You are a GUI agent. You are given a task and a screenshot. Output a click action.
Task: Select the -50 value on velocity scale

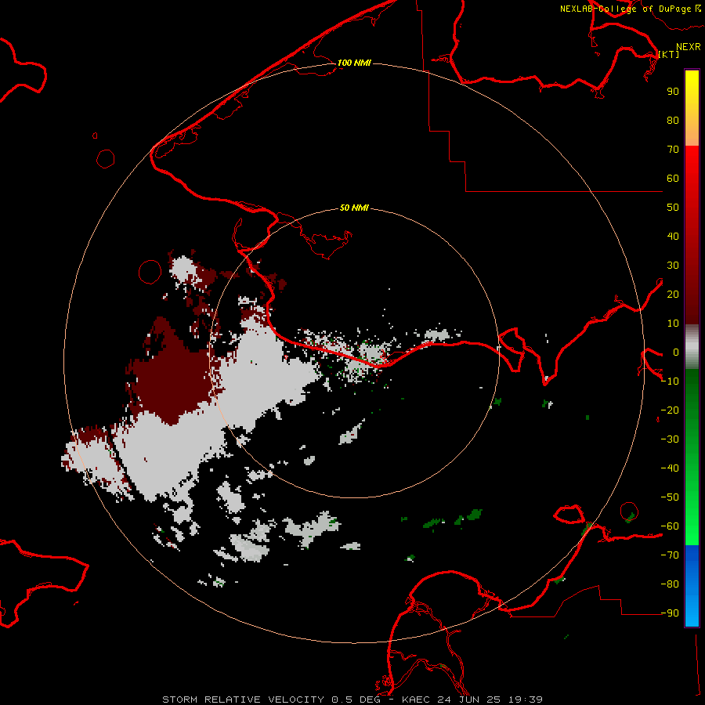click(x=670, y=497)
